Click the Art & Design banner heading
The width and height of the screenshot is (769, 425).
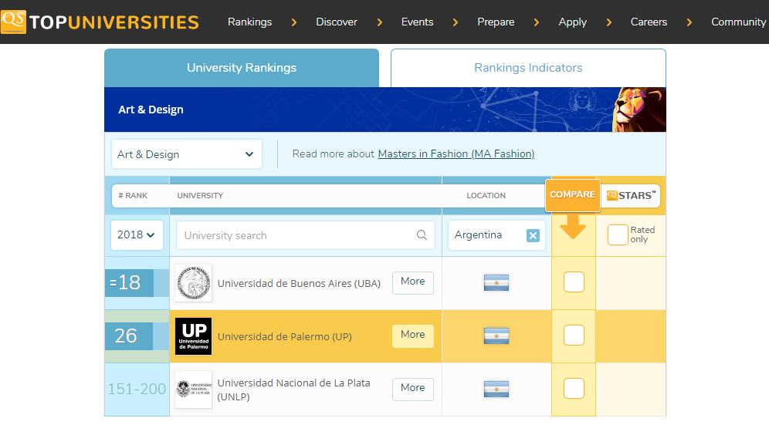151,110
